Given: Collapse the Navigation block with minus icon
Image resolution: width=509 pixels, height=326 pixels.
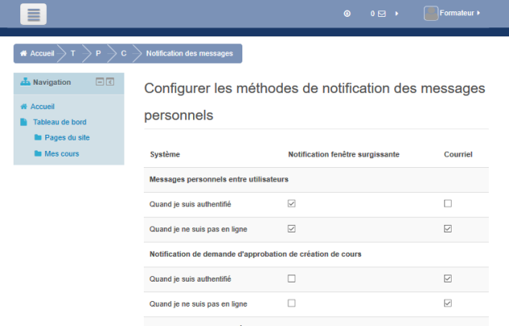Looking at the screenshot, I should click(99, 81).
